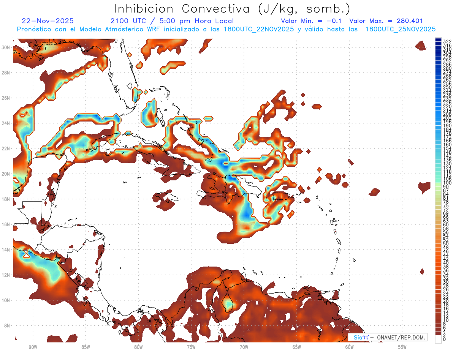Click the colorbar label '280'
Image resolution: width=456 pixels, height=352 pixels.
447,68
